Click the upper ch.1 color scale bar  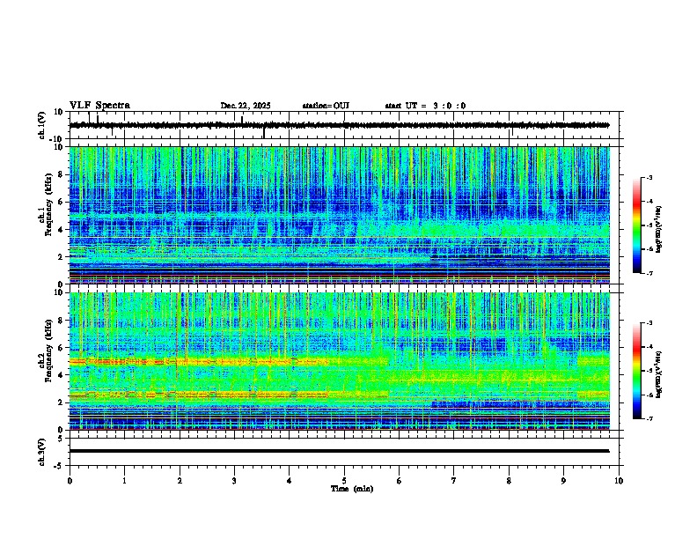(637, 225)
